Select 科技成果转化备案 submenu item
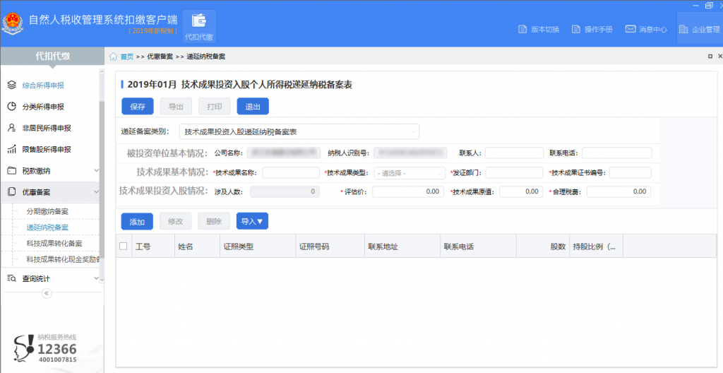Screen dimensions: 723x373 [x=54, y=243]
